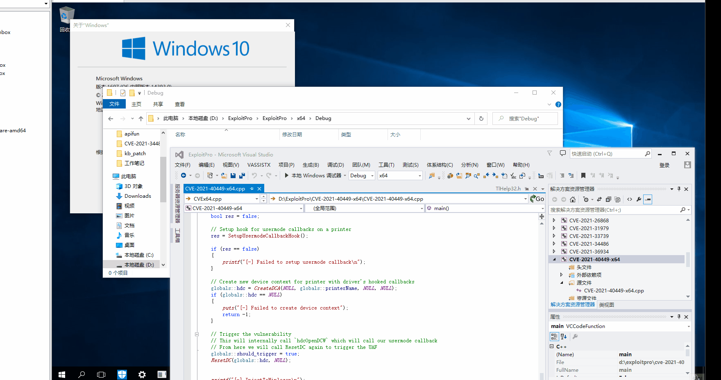This screenshot has height=380, width=721.
Task: Click the Find in Files icon in toolbar
Action: point(432,176)
